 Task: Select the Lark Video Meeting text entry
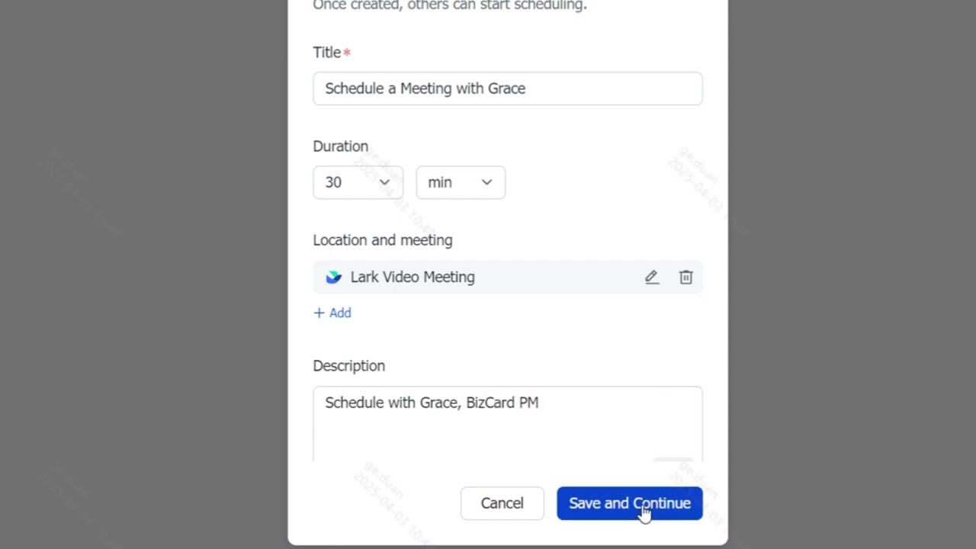pyautogui.click(x=413, y=277)
